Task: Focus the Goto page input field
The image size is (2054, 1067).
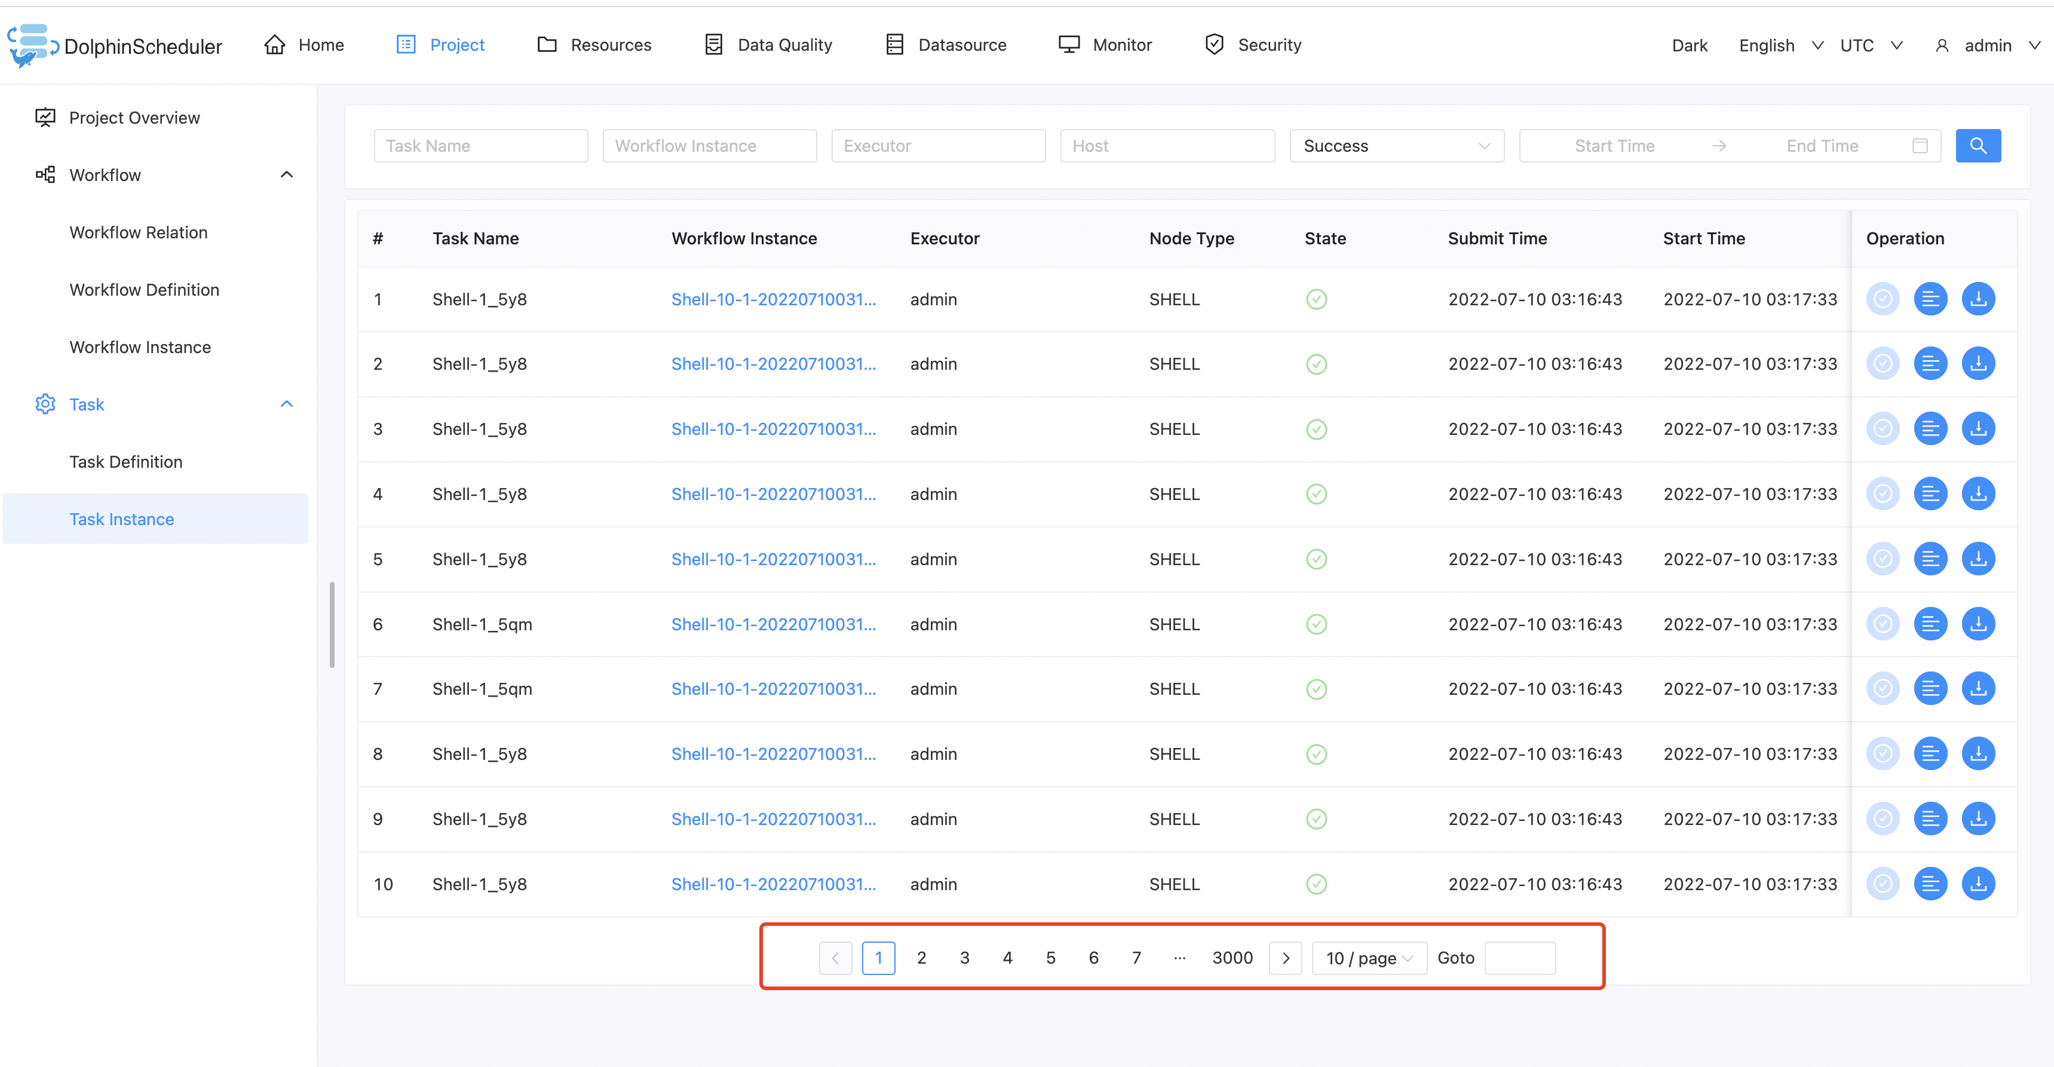Action: (1520, 958)
